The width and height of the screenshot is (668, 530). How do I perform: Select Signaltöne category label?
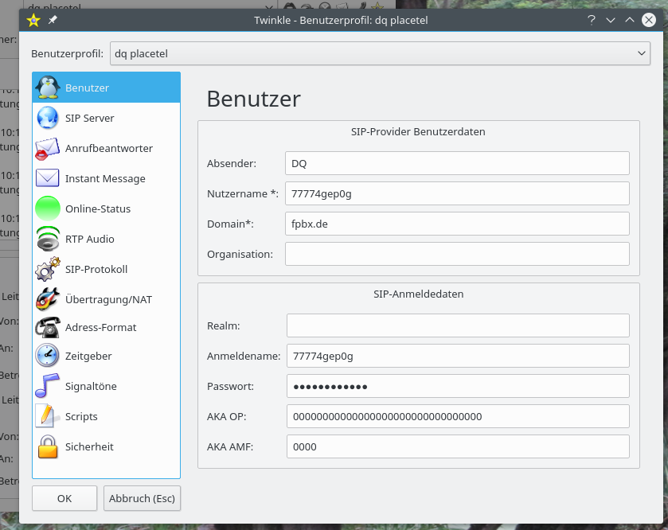91,387
